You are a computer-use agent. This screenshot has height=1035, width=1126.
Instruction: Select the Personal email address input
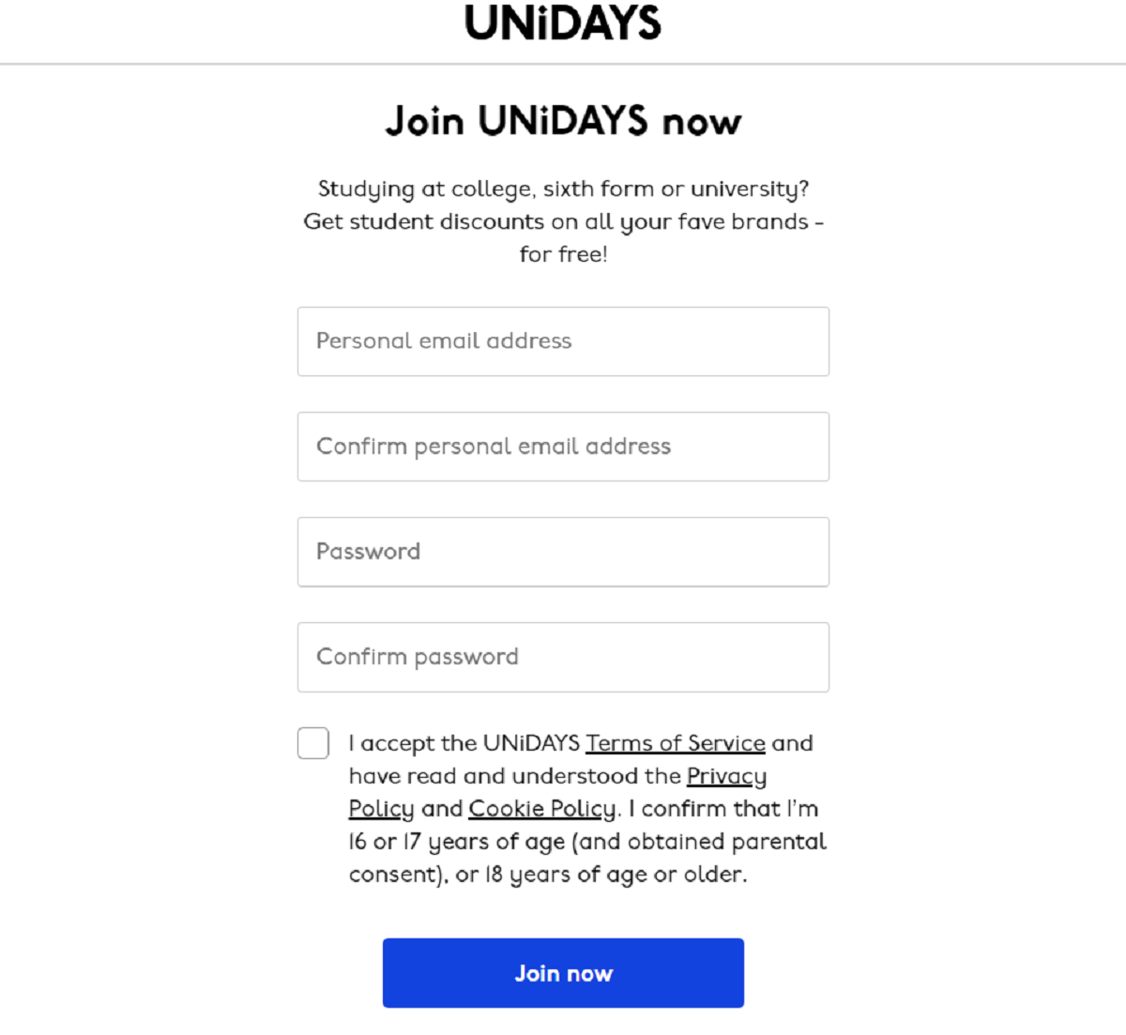pos(563,342)
